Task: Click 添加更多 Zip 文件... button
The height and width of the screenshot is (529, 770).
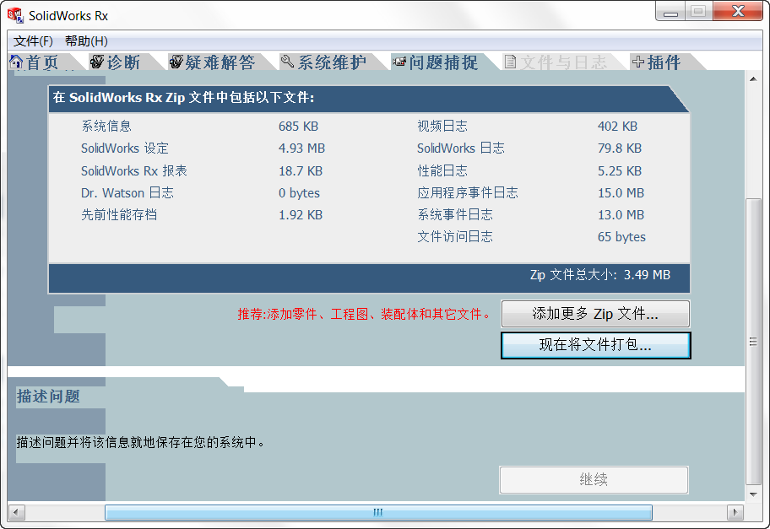Action: point(595,314)
